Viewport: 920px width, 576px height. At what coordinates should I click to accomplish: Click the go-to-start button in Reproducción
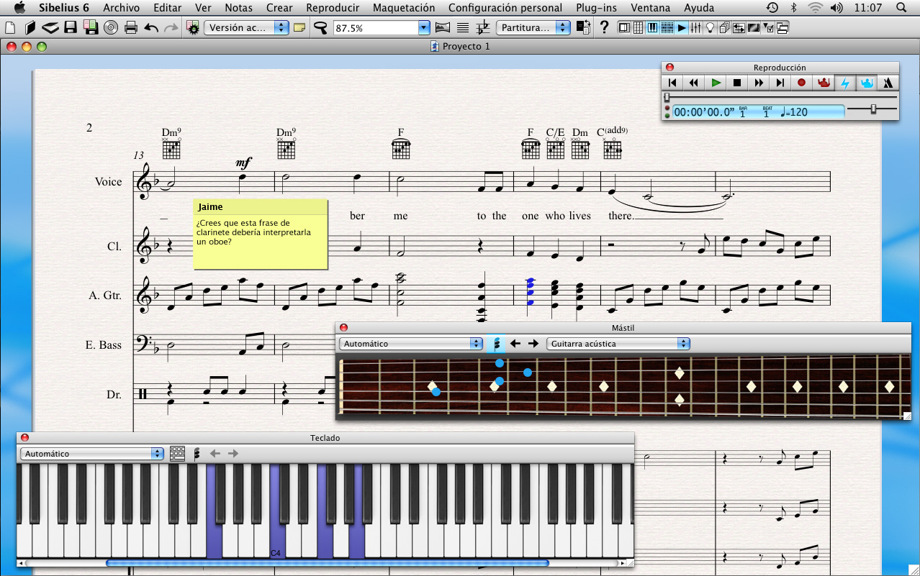click(672, 83)
